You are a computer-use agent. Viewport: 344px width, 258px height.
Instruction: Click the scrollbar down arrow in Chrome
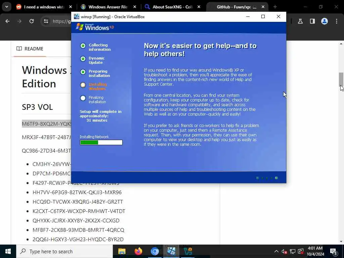[341, 242]
